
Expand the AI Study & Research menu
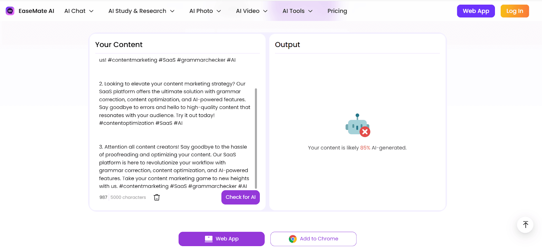coord(141,11)
